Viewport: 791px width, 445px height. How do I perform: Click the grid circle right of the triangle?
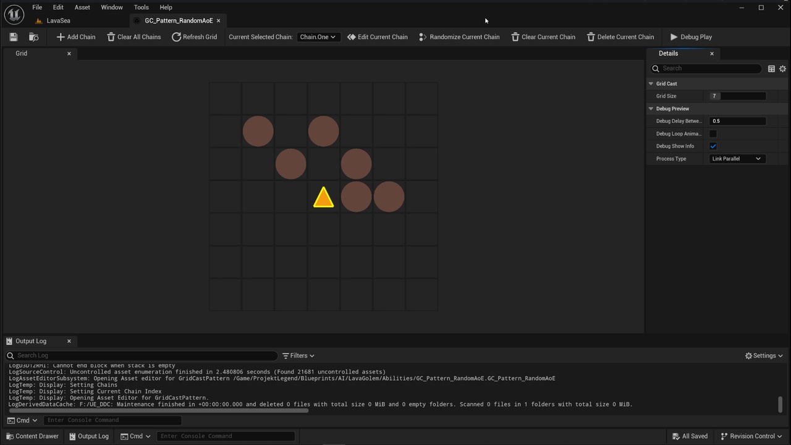tap(356, 197)
